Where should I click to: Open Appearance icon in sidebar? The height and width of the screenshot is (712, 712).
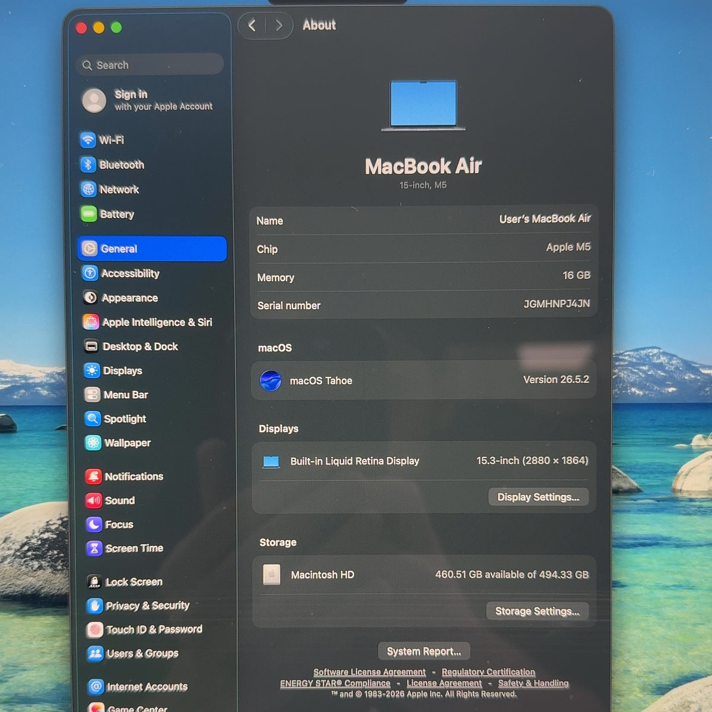click(90, 297)
